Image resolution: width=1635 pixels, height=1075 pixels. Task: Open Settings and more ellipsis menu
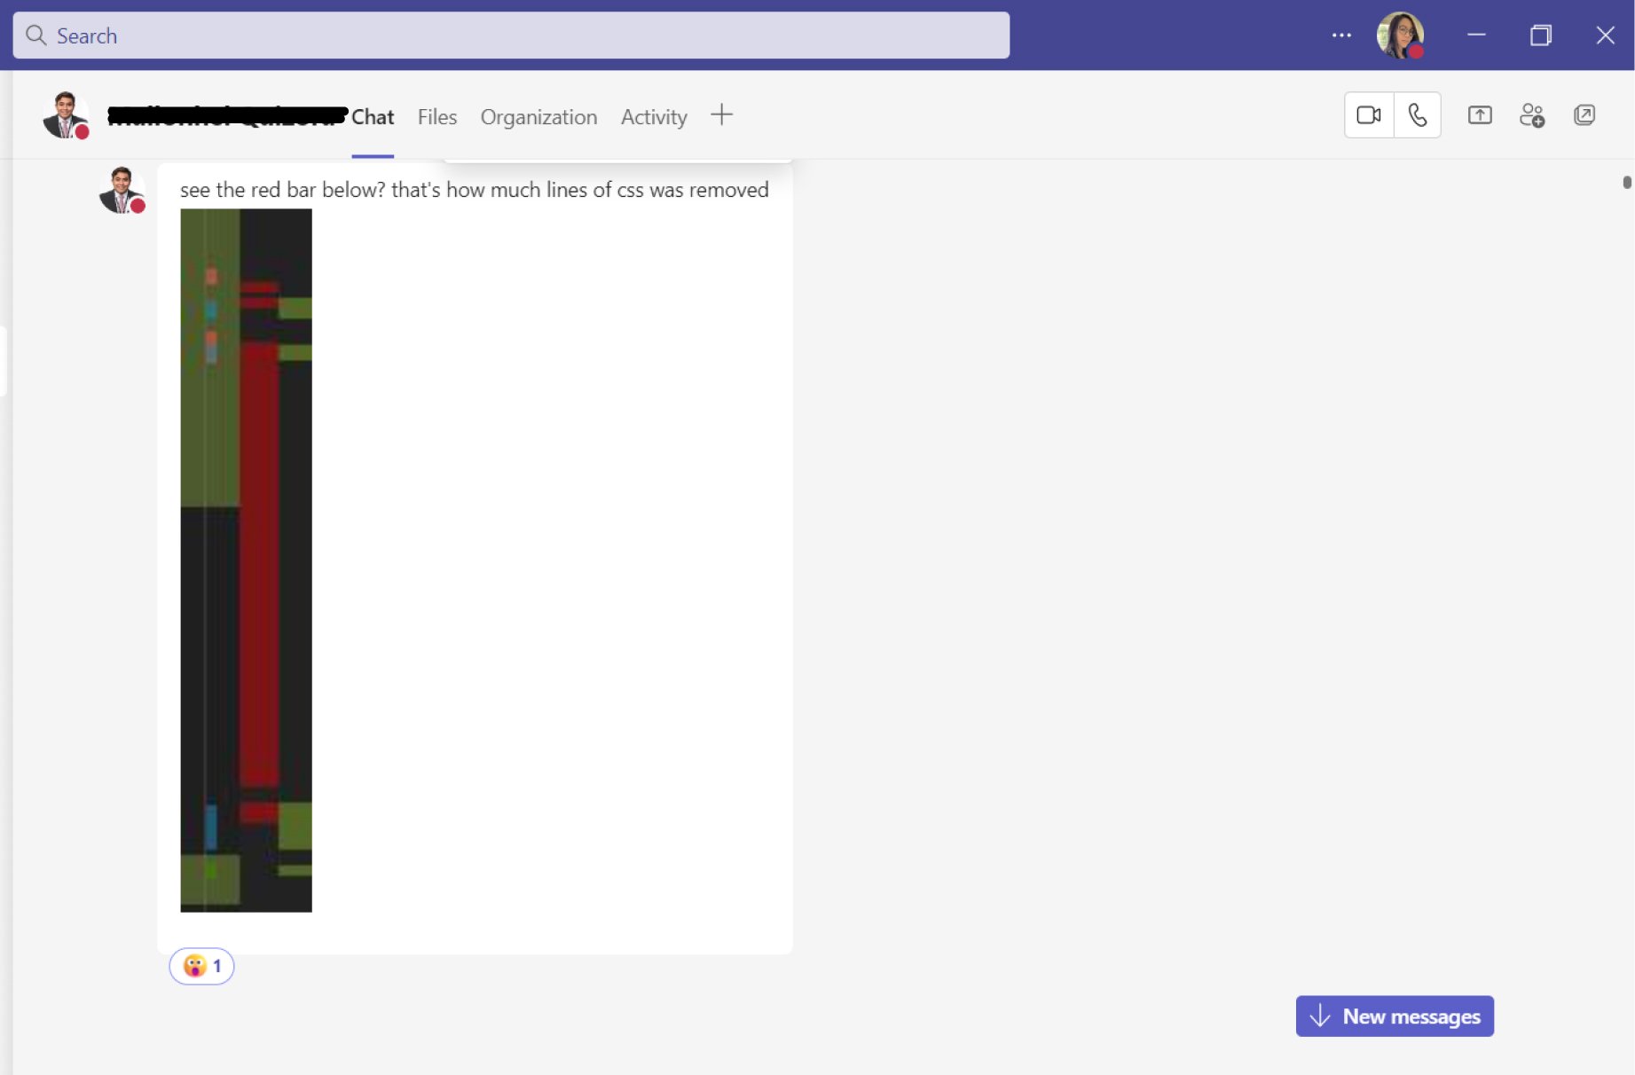1341,35
